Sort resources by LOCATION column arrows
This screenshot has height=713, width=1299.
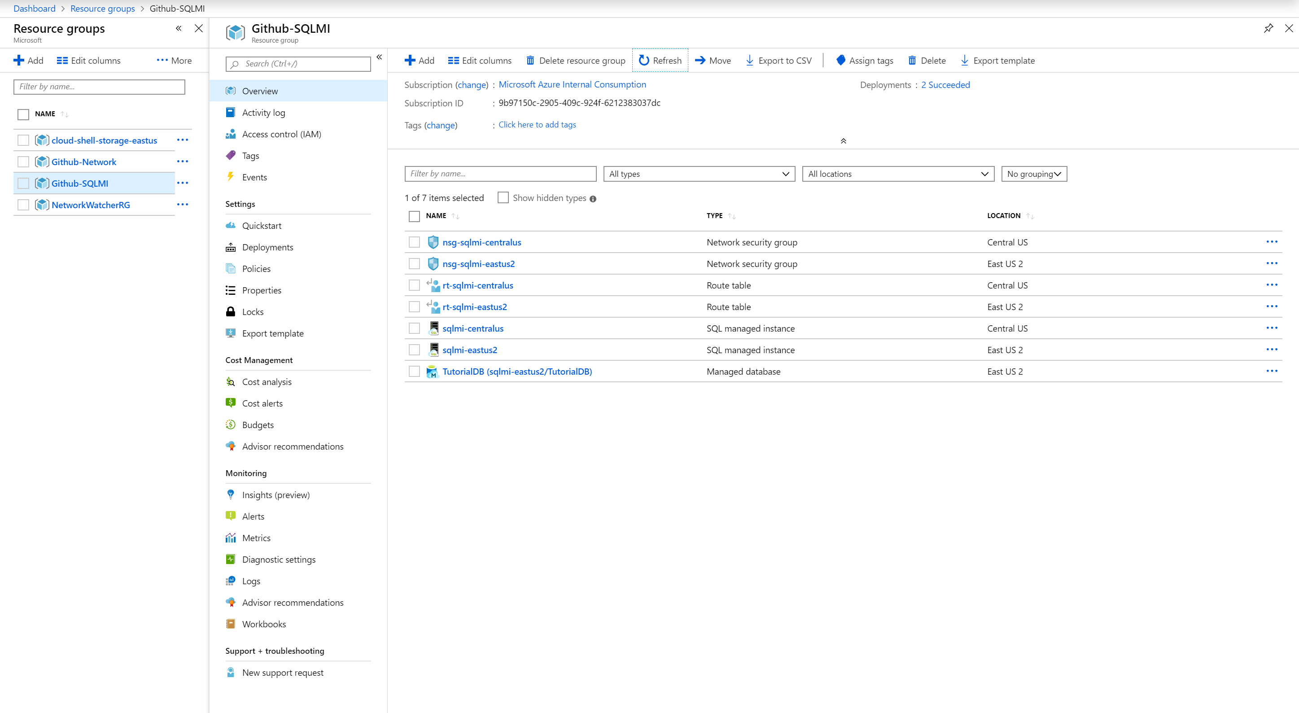[1030, 216]
